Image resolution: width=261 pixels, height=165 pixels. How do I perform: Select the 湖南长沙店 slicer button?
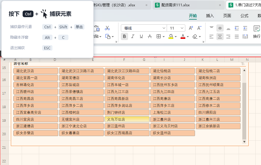pos(172,78)
